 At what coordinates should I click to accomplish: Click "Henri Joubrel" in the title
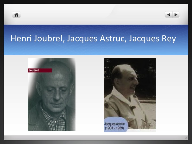tap(37, 39)
